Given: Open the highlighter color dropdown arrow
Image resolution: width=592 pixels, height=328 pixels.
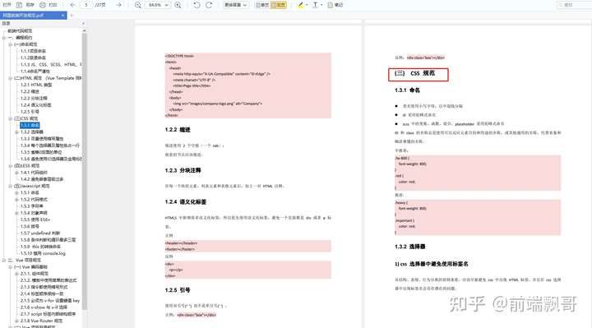Looking at the screenshot, I should 307,5.
